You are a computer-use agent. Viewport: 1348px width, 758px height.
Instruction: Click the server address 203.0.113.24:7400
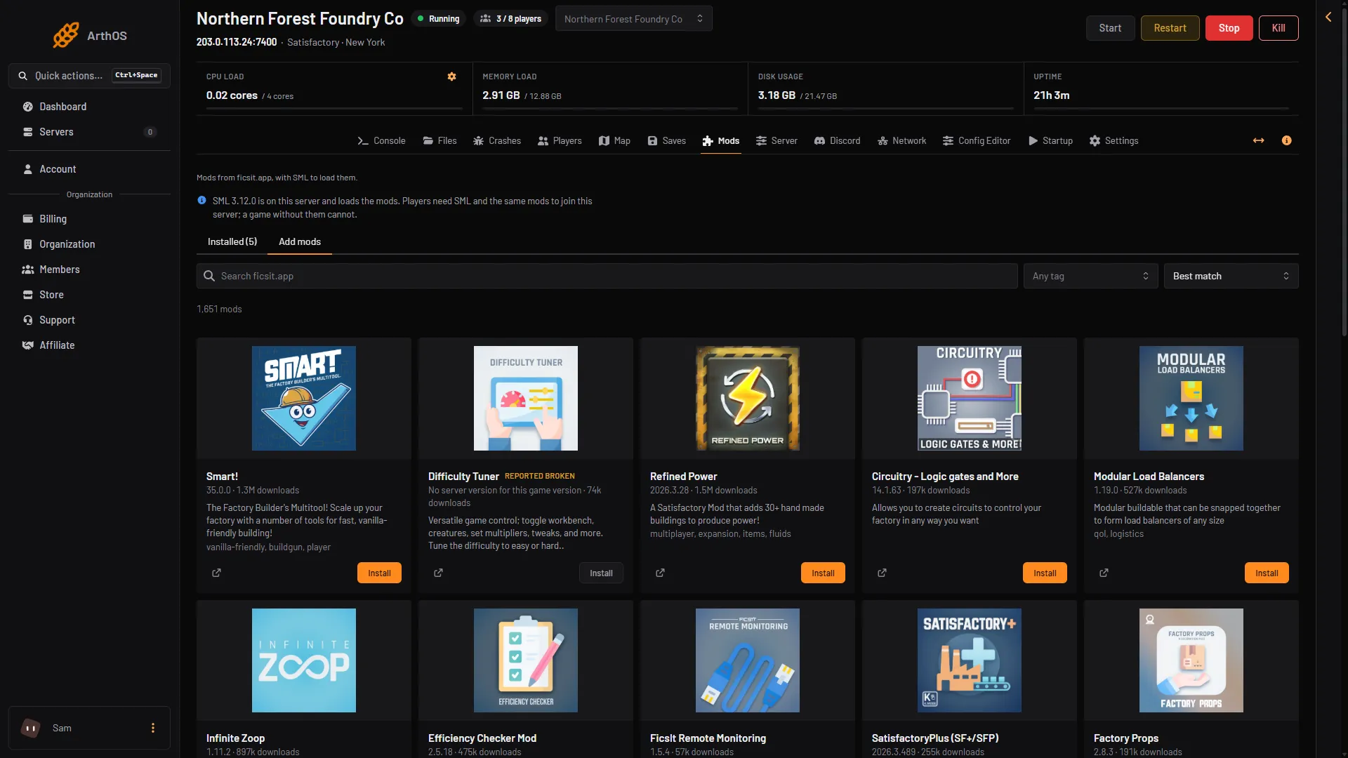(x=237, y=42)
